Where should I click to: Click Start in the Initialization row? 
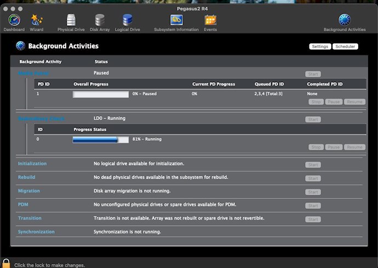pos(313,165)
